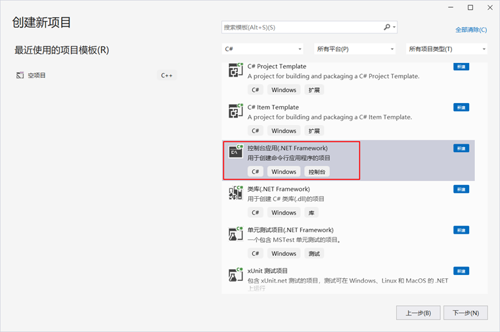Open the 所有项目类型(T) project type dropdown
This screenshot has width=500, height=332.
446,49
